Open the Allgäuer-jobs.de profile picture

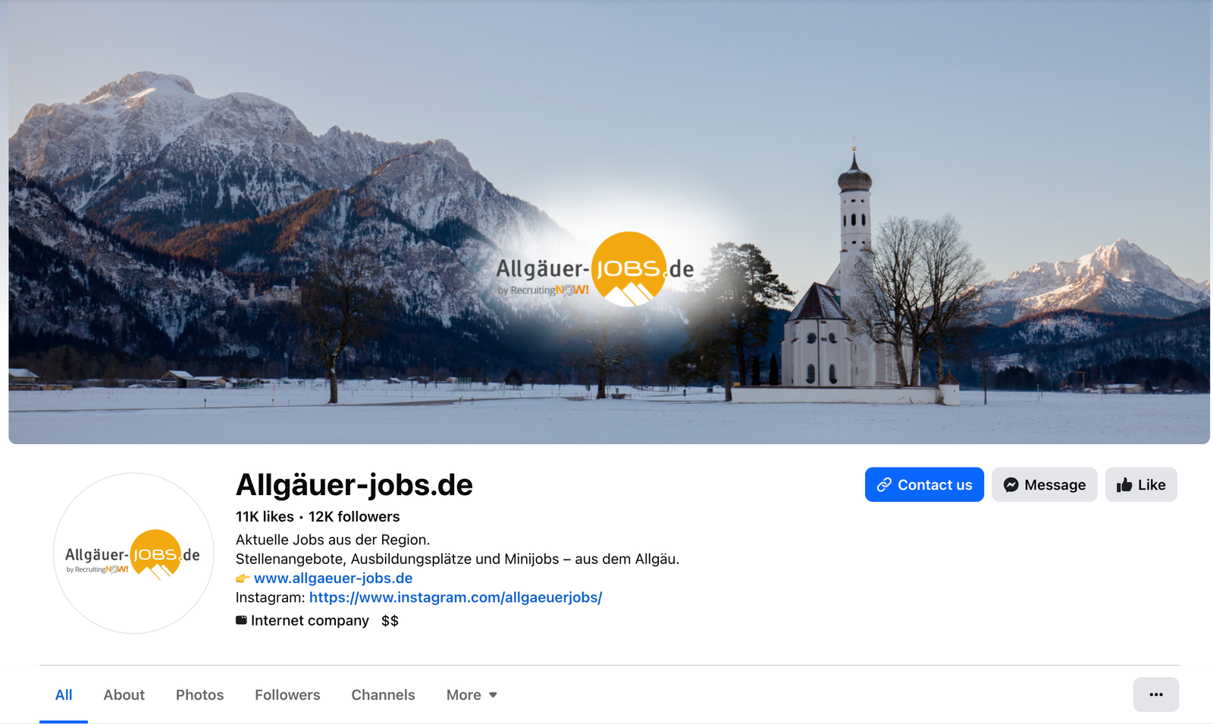point(133,553)
